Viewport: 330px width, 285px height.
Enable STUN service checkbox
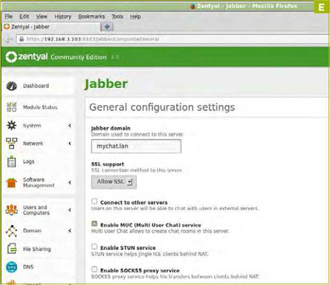click(x=94, y=246)
